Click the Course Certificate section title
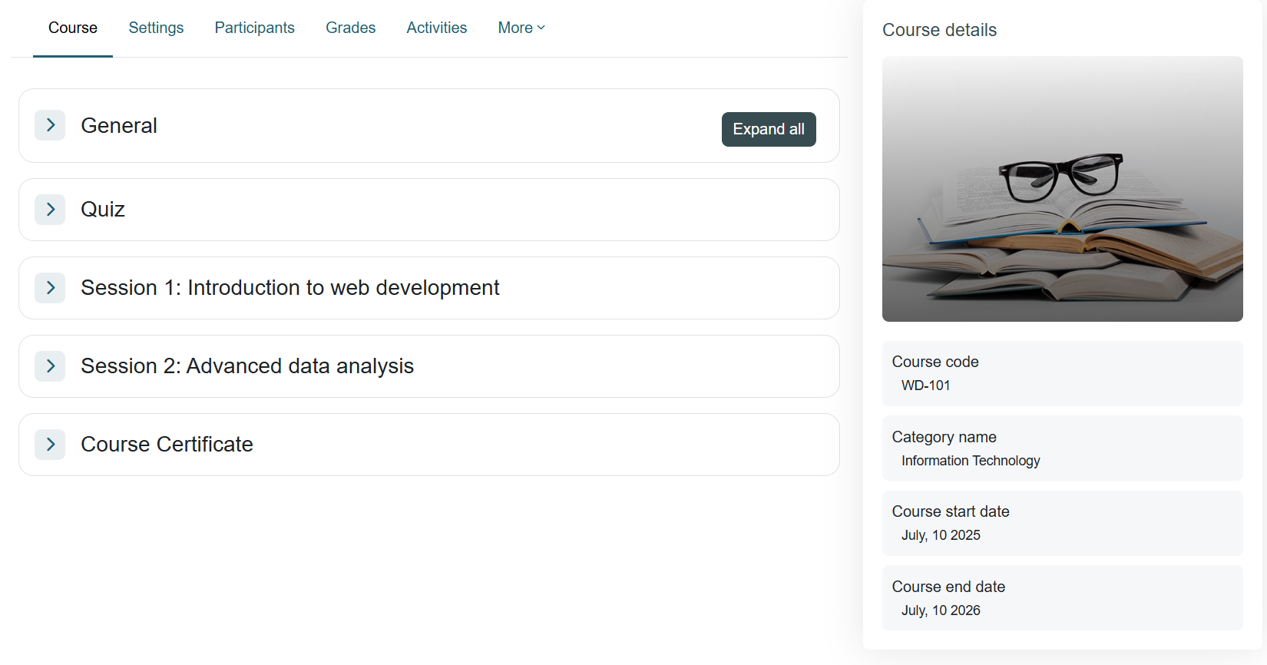 point(167,445)
